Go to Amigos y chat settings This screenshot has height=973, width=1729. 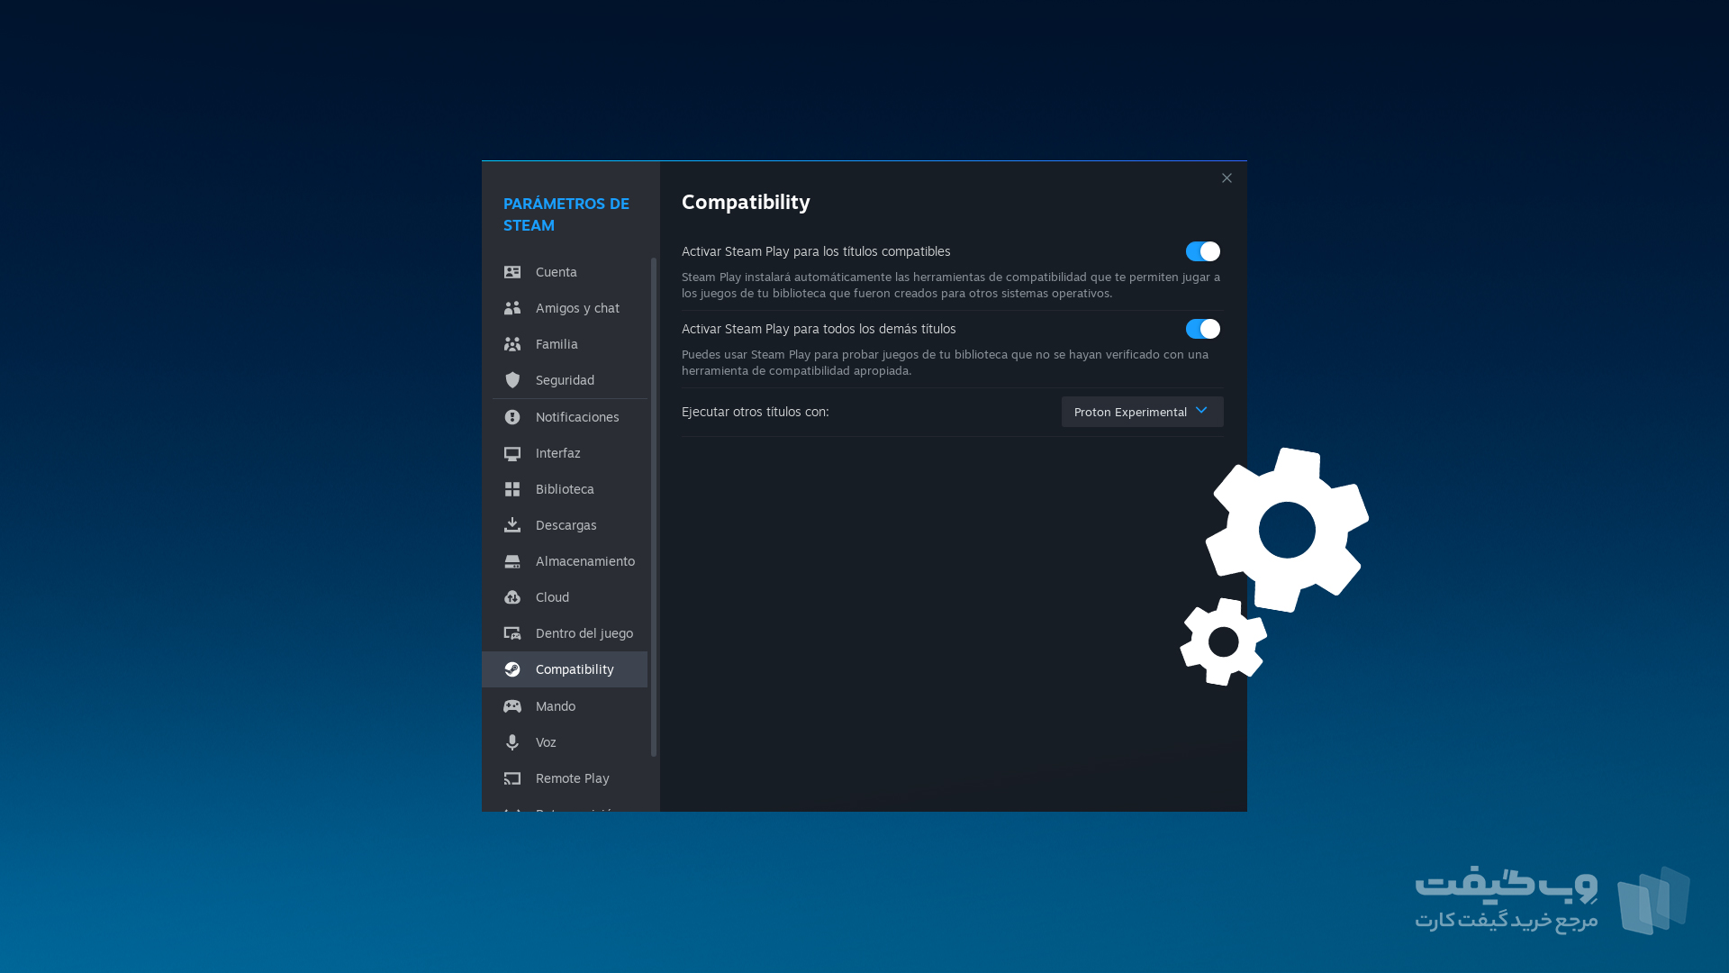(x=565, y=308)
